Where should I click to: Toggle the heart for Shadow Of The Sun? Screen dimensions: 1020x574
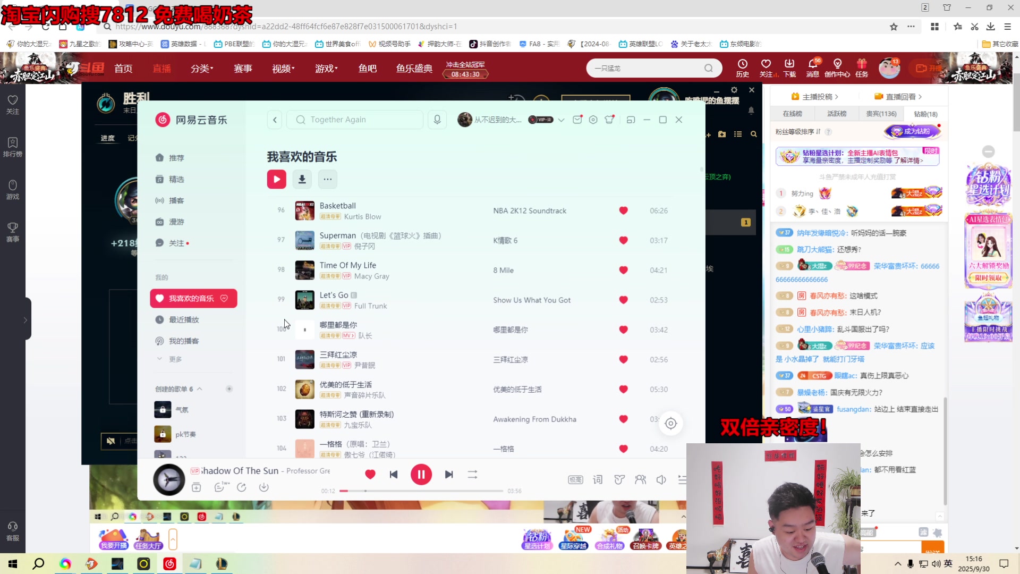[370, 474]
